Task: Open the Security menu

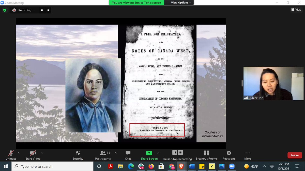Action: (x=78, y=155)
